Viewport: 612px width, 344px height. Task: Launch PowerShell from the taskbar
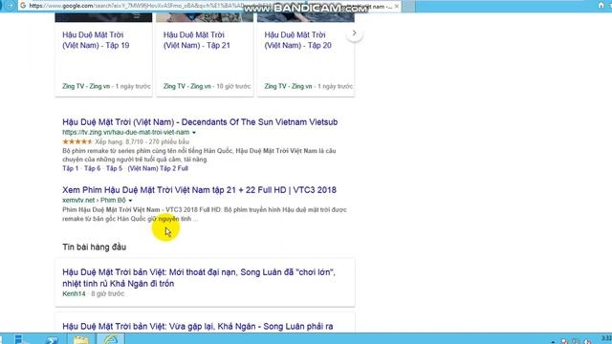click(52, 339)
